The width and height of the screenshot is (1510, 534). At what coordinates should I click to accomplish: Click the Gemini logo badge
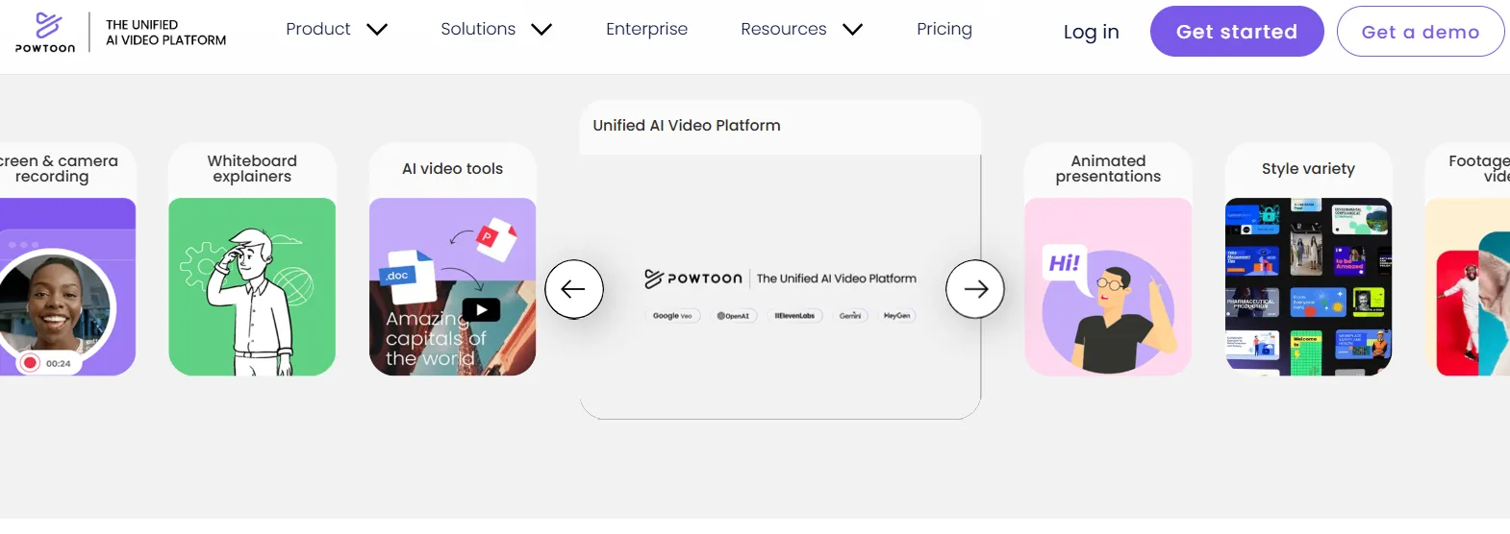[850, 316]
